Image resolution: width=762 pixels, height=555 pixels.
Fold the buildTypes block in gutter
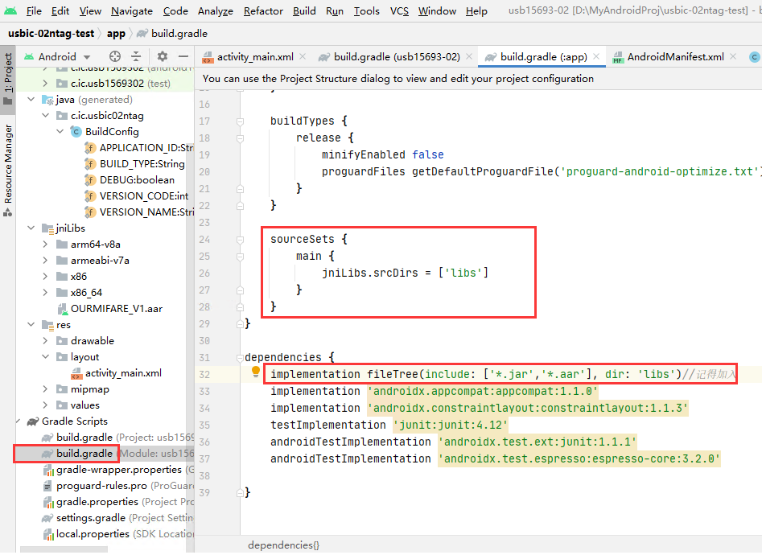240,121
